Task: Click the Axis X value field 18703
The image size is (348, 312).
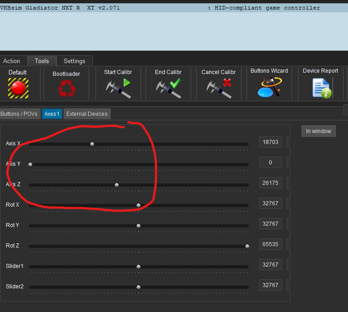Action: pyautogui.click(x=271, y=142)
